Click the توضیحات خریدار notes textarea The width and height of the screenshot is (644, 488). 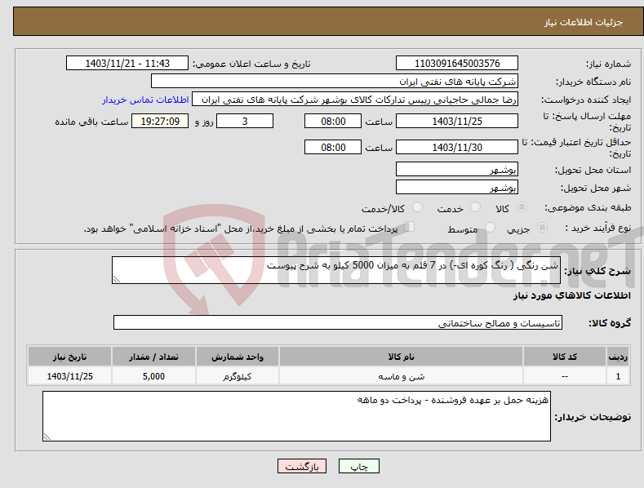(x=296, y=416)
